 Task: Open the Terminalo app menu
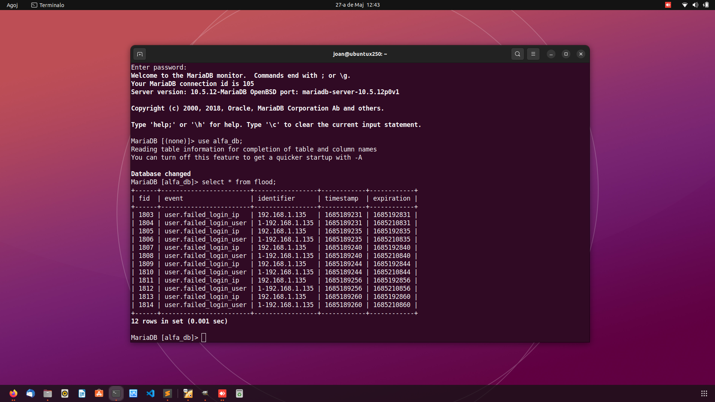[x=48, y=5]
